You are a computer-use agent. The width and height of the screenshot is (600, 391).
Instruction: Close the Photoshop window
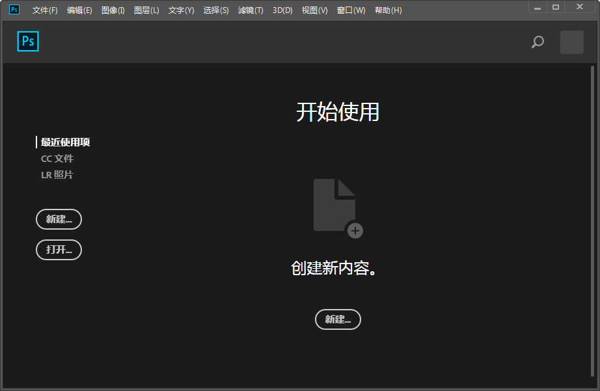[580, 7]
